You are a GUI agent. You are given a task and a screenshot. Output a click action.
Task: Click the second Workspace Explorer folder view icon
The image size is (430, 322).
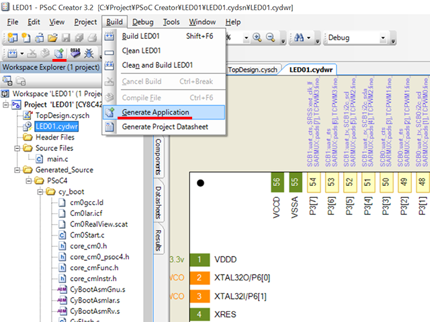click(x=21, y=80)
